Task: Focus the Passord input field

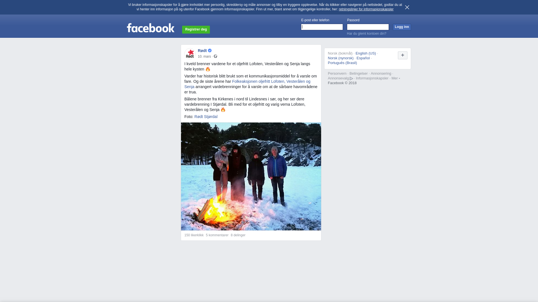Action: coord(368,27)
